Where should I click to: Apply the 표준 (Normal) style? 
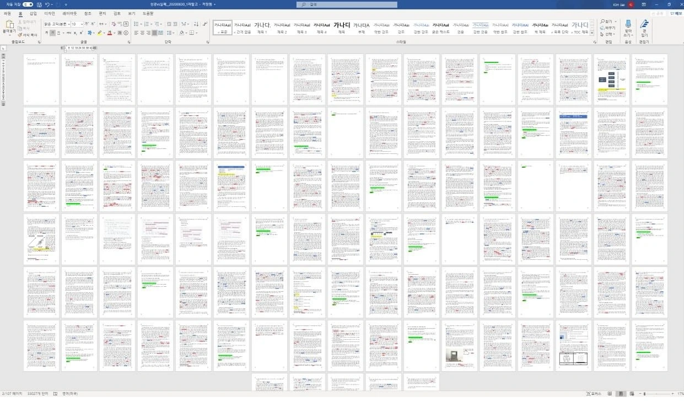[222, 28]
